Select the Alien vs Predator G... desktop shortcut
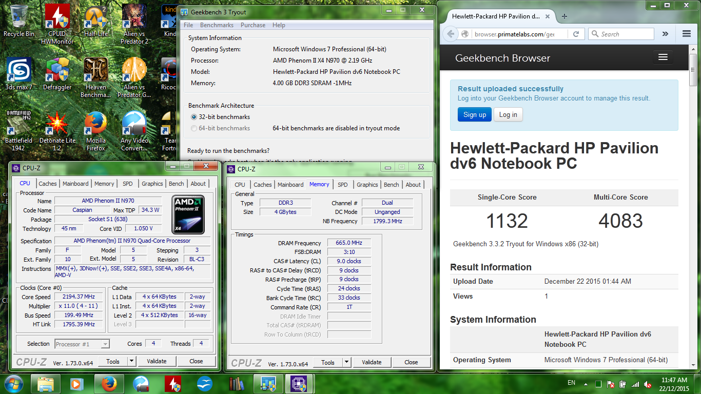 pyautogui.click(x=134, y=77)
